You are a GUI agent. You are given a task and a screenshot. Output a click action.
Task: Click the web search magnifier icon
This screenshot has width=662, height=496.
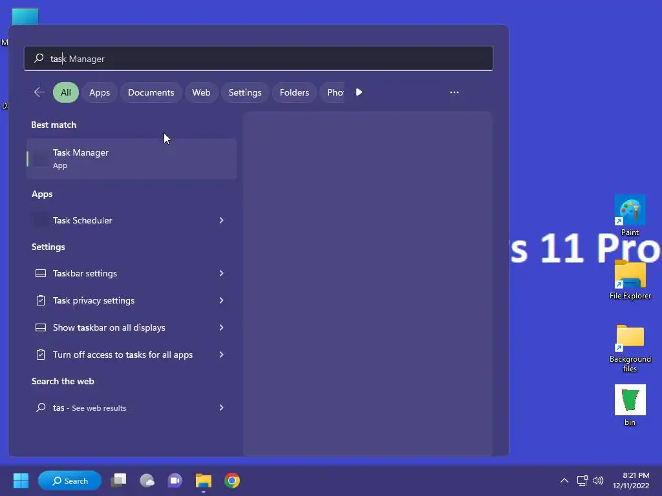[41, 408]
